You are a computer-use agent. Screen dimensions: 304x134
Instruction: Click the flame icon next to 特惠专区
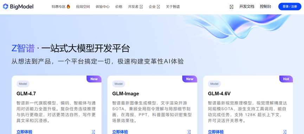pos(68,7)
